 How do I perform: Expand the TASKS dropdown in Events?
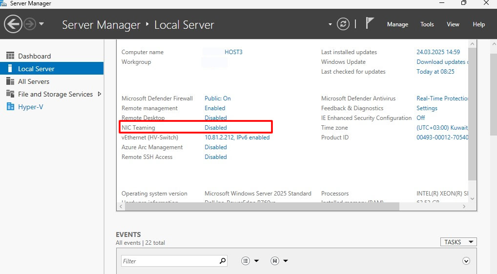458,242
